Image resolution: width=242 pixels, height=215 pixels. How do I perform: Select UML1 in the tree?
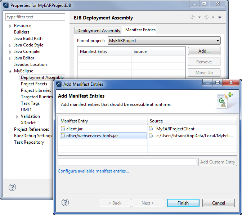(x=26, y=110)
